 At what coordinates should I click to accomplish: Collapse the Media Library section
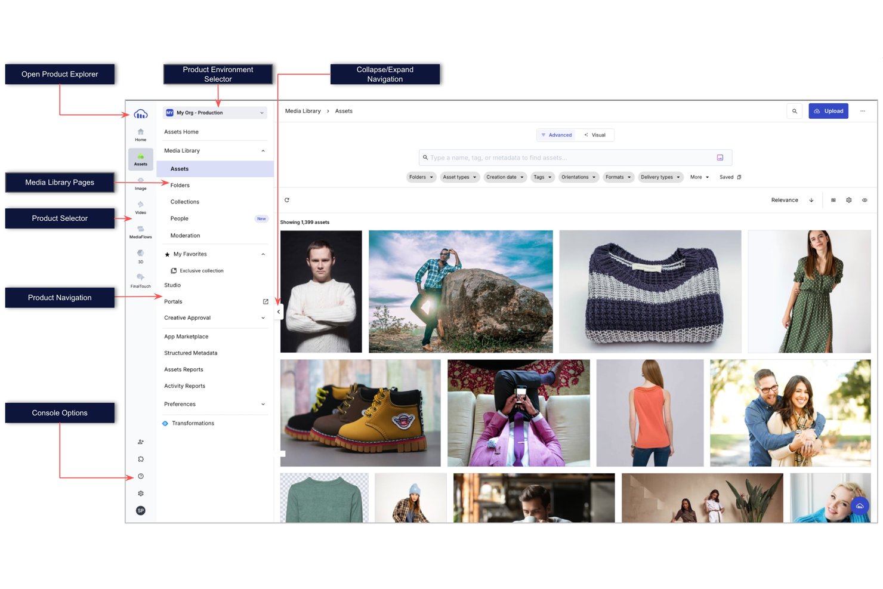(263, 151)
